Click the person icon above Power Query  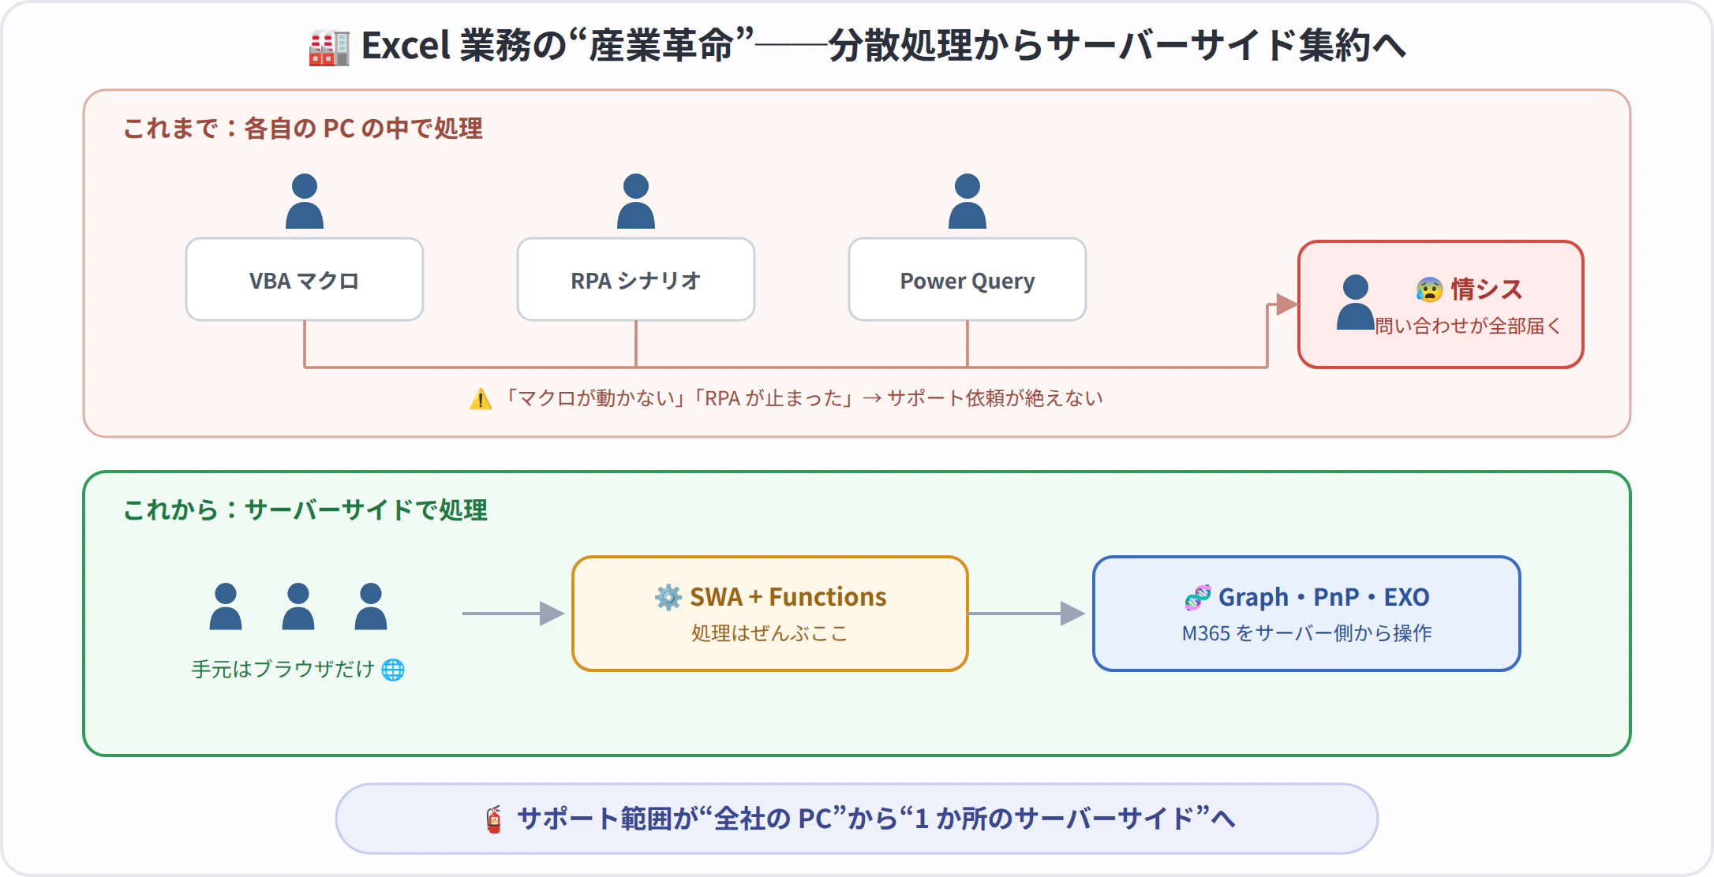click(x=967, y=201)
